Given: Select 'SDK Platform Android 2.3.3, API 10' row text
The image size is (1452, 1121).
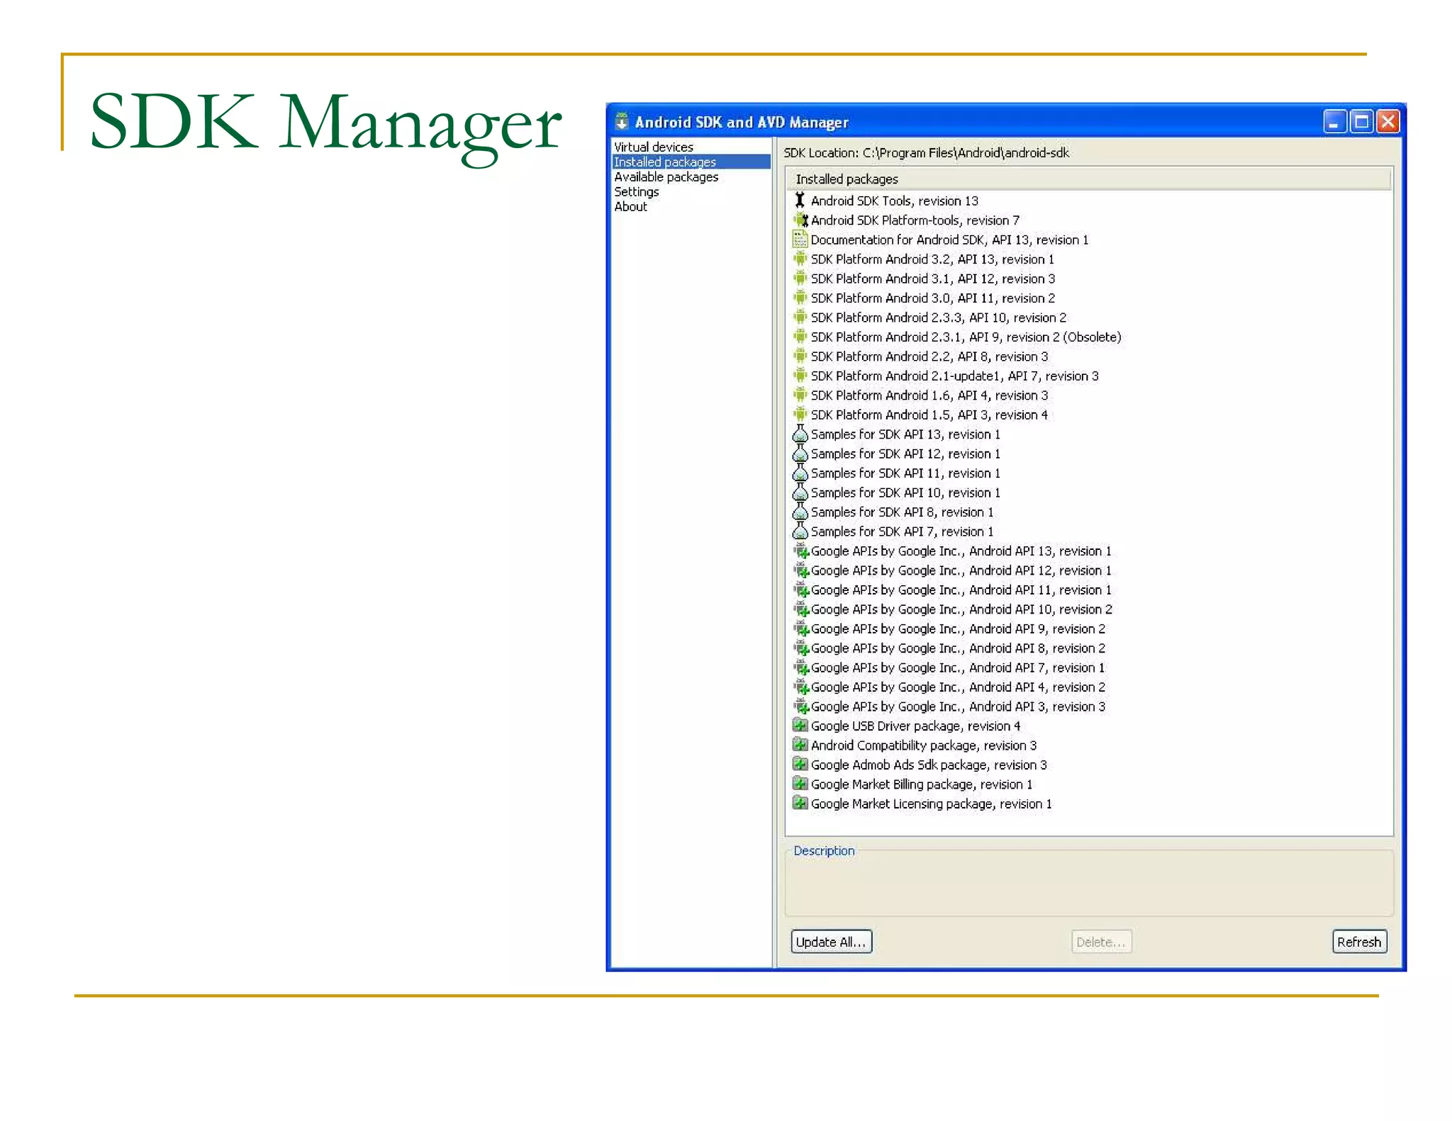Looking at the screenshot, I should [938, 317].
